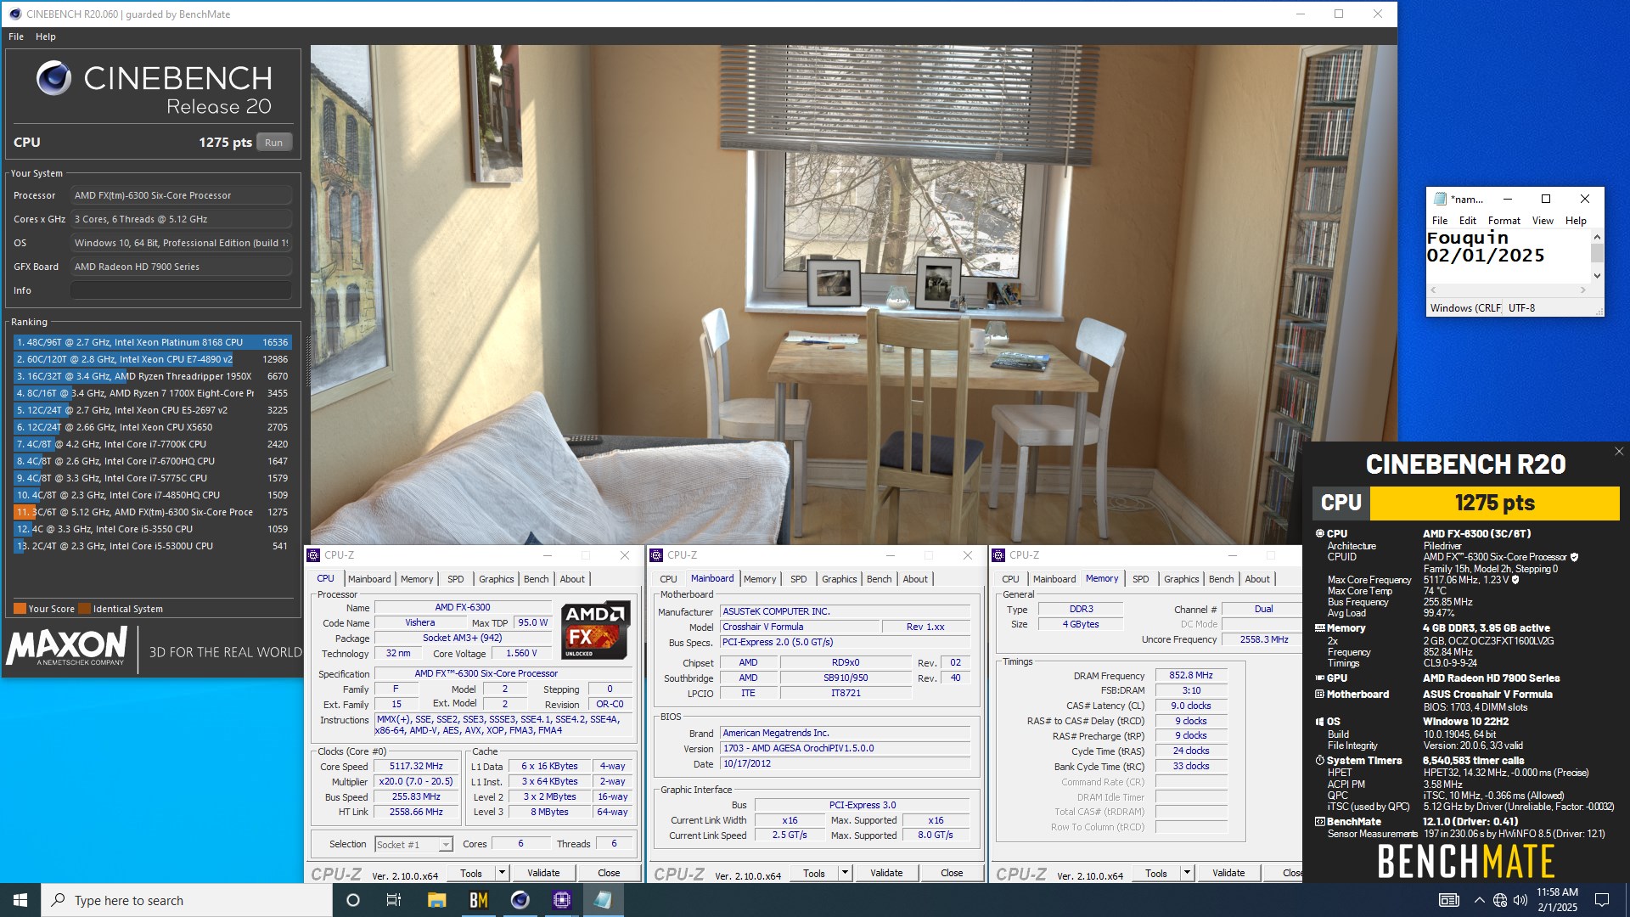
Task: Switch to CPU-Z via purple chip taskbar icon
Action: 561,900
